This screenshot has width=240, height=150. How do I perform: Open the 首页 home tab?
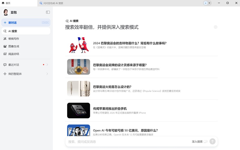[x=19, y=3]
